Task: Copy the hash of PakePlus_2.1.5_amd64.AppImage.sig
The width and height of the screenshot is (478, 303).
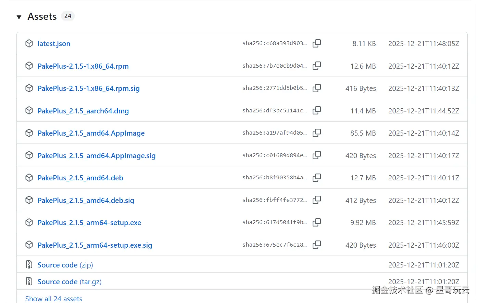Action: (317, 155)
